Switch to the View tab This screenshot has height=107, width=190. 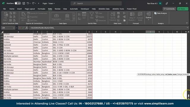(65, 9)
